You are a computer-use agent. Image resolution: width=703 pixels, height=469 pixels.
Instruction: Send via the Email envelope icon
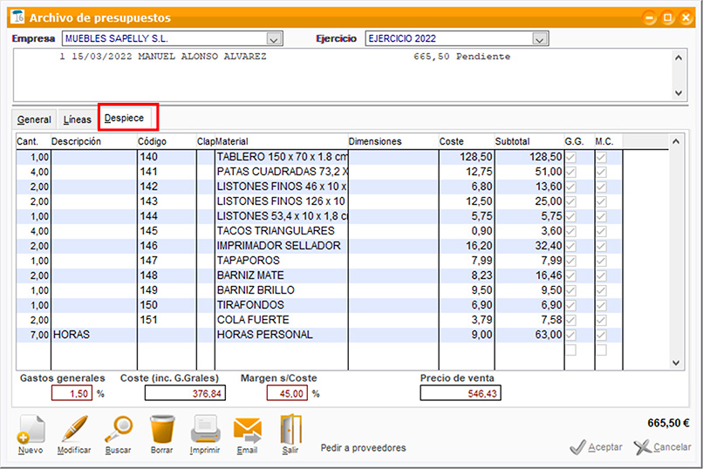pyautogui.click(x=248, y=430)
